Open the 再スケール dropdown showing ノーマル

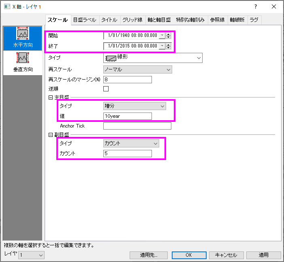click(x=138, y=69)
